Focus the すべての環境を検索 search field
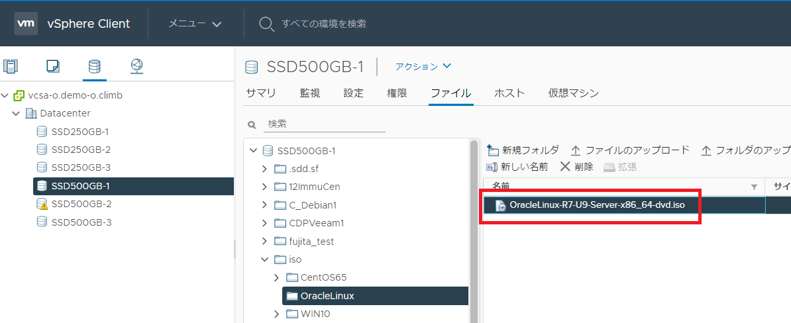Screen dimensions: 791x323 324,24
